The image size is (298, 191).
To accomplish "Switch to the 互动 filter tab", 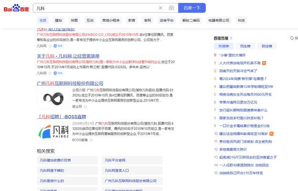I will 90,21.
